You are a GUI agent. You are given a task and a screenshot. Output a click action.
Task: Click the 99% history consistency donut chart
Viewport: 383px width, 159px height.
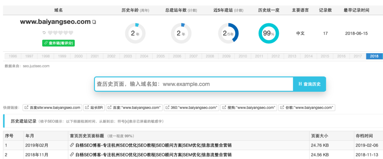point(268,34)
